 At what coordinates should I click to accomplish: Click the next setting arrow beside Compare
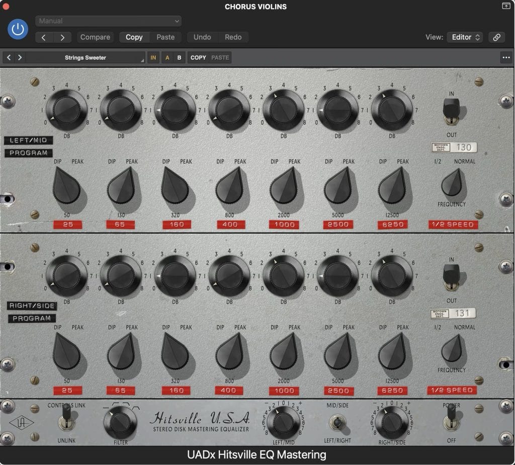tap(62, 37)
